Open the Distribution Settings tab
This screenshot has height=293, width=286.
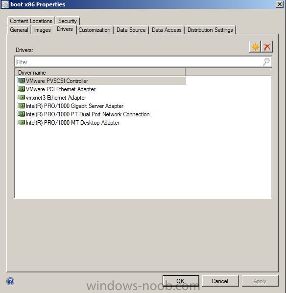click(x=210, y=30)
